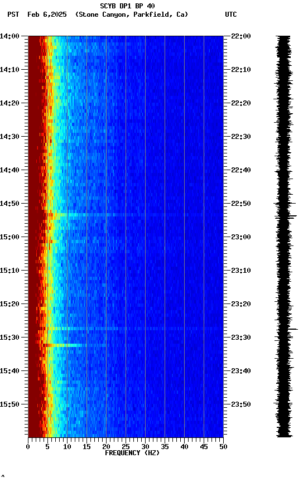Click the 22:50 UTC time label
The height and width of the screenshot is (482, 308).
pos(241,204)
